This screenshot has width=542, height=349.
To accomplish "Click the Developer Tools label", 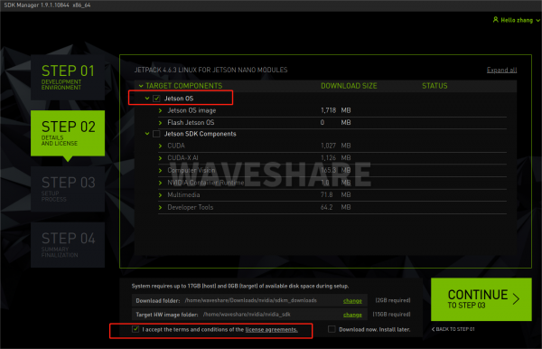I will [x=191, y=207].
